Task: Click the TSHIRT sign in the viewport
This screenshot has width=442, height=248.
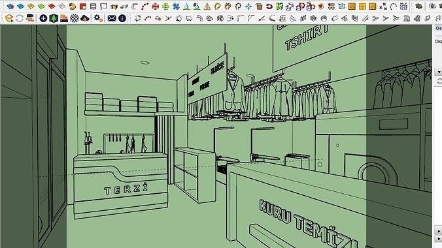Action: point(307,37)
